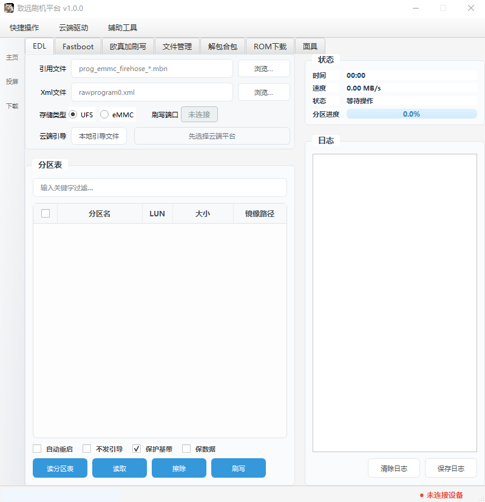Image resolution: width=485 pixels, height=502 pixels.
Task: Browse for the 引用文件 firehose file
Action: (x=263, y=69)
